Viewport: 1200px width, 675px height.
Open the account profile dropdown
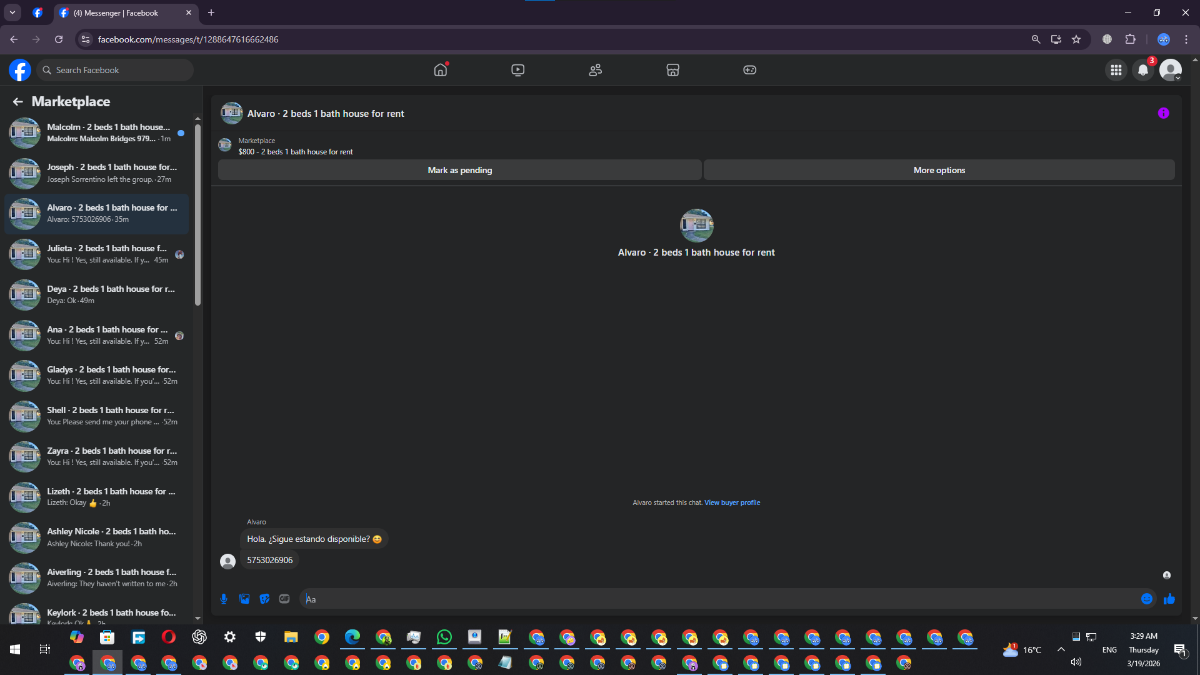tap(1170, 70)
